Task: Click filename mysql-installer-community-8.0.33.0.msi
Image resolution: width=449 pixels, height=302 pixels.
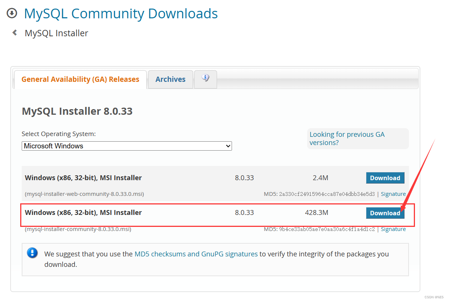Action: click(78, 229)
